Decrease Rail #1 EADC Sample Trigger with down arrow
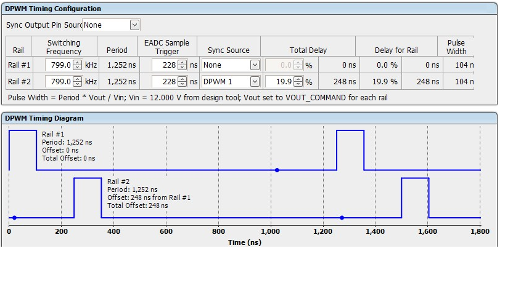505x283 pixels. [183, 68]
